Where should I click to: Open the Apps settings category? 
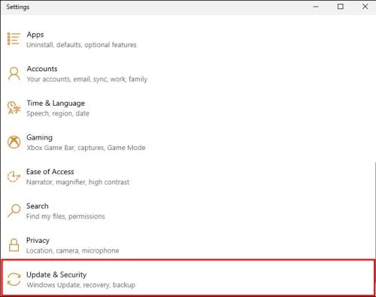click(x=35, y=34)
